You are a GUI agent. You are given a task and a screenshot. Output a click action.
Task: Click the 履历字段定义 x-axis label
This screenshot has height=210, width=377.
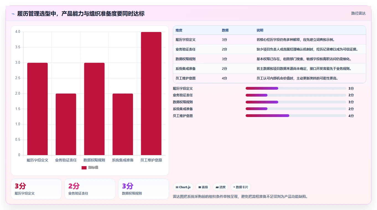37,160
